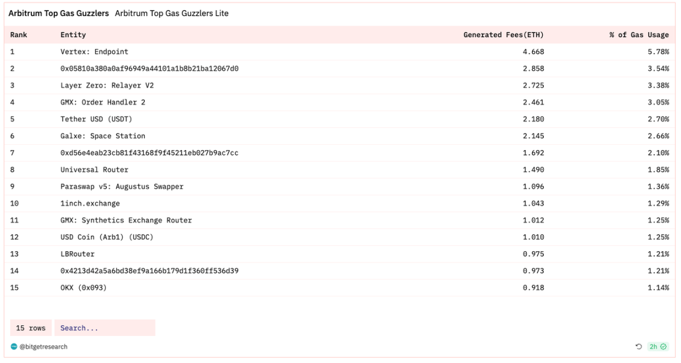Image resolution: width=681 pixels, height=363 pixels.
Task: Sort by Generated Fees(ETH) column header
Action: tap(504, 35)
